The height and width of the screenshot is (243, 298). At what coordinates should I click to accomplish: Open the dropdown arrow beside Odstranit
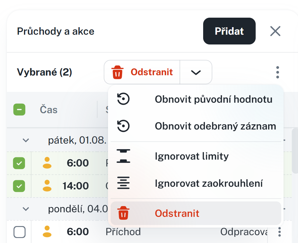tap(196, 72)
